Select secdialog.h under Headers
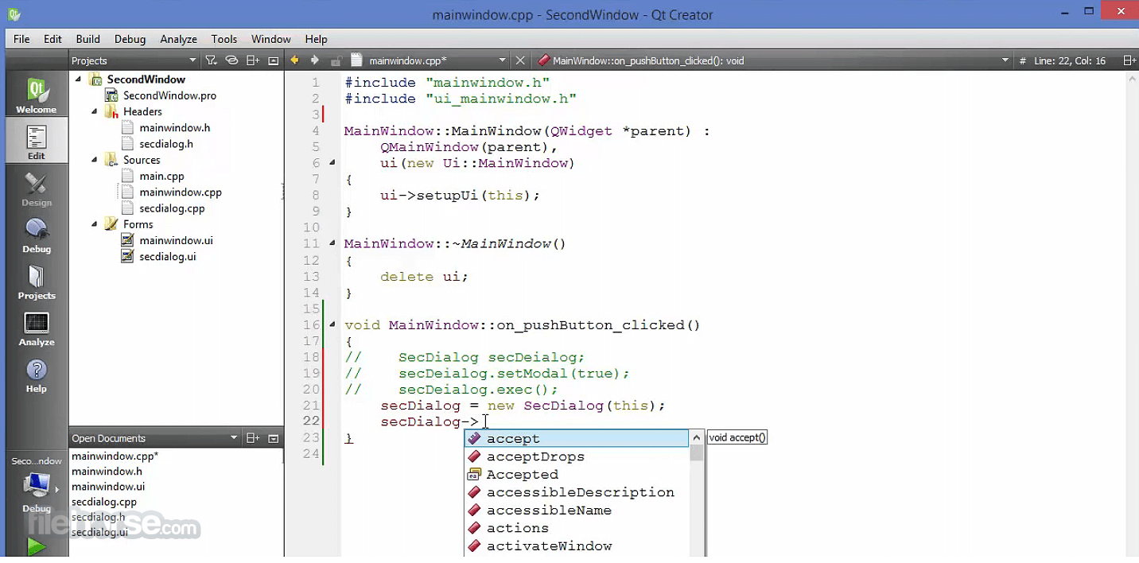The height and width of the screenshot is (563, 1139). click(165, 144)
